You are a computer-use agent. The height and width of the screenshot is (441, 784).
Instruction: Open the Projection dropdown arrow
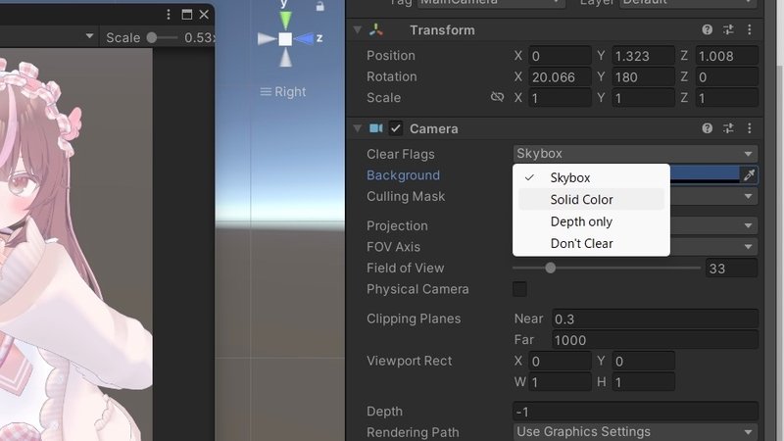point(748,225)
